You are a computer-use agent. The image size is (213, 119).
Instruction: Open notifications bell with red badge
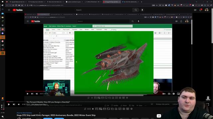click(x=200, y=10)
